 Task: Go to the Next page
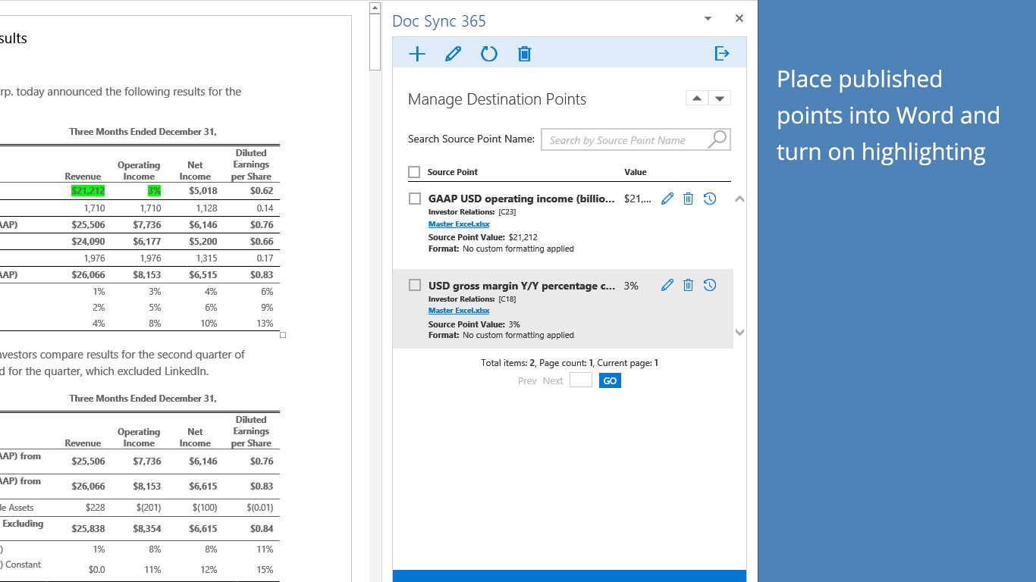553,381
